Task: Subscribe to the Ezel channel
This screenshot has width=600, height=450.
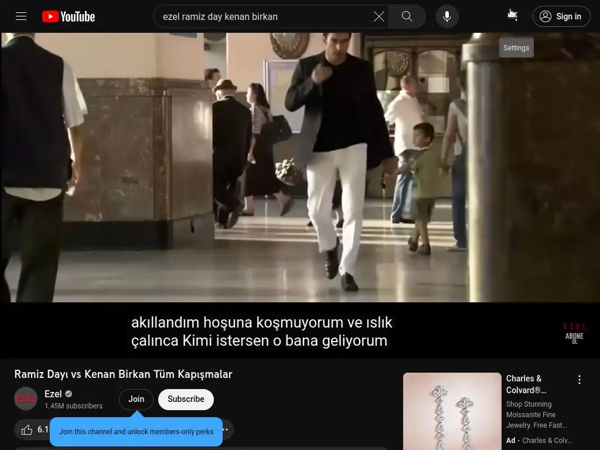Action: point(186,399)
